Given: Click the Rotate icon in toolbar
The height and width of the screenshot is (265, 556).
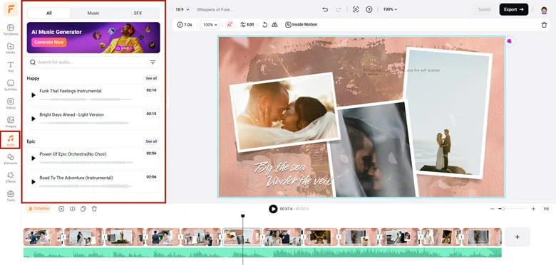Looking at the screenshot, I should 265,25.
